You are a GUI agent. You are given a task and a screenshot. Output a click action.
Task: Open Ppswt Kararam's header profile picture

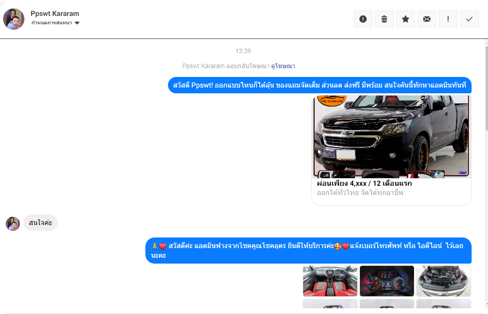14,19
